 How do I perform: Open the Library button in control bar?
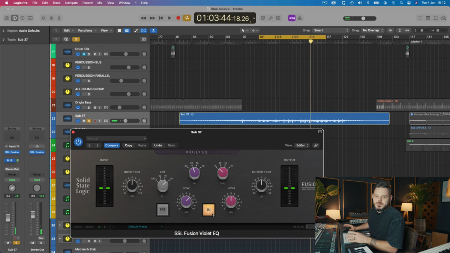pyautogui.click(x=7, y=18)
